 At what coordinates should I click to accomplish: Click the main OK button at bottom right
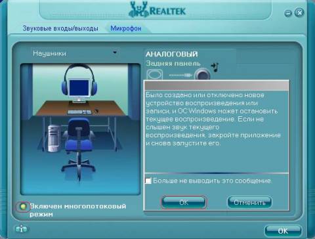[283, 231]
